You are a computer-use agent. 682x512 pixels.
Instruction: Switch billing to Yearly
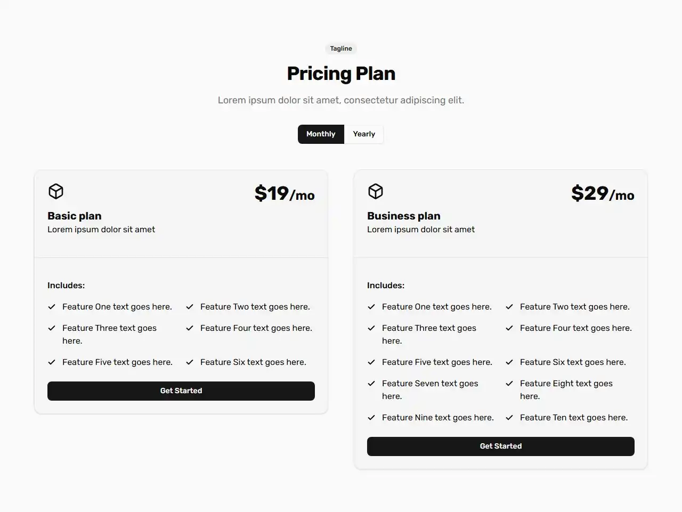coord(364,134)
